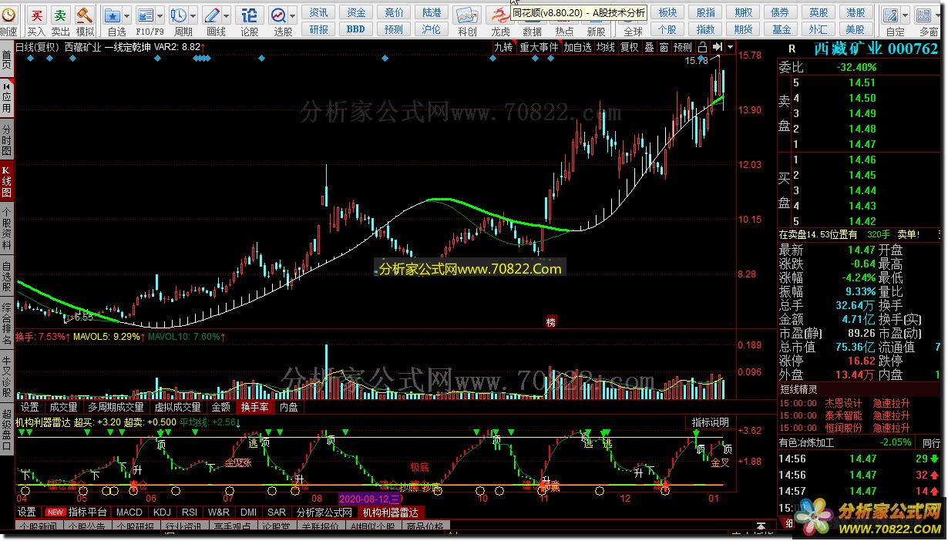
Task: Switch to the 成交量 volume tab
Action: [63, 407]
